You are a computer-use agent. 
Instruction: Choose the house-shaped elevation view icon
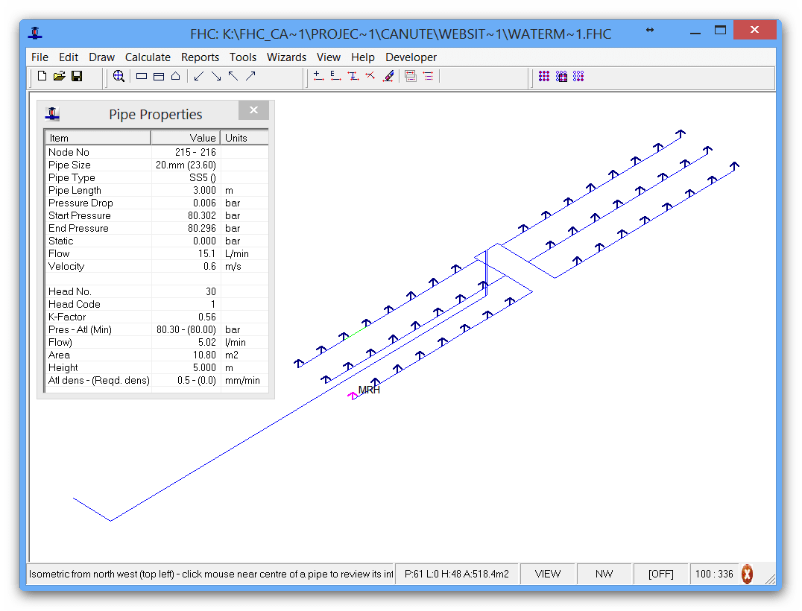tap(175, 76)
